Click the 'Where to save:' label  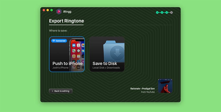click(58, 31)
